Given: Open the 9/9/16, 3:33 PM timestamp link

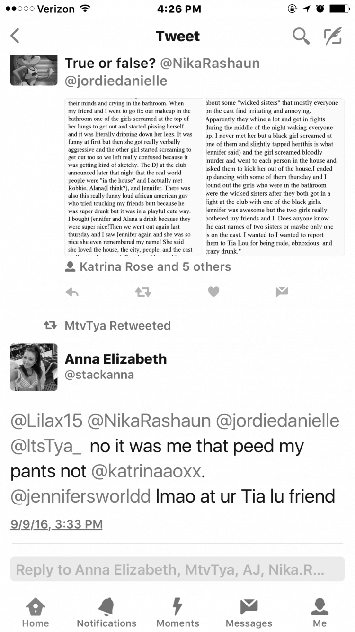Looking at the screenshot, I should pos(56,524).
